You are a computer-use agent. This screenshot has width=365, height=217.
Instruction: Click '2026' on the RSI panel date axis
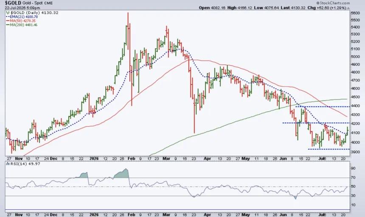coord(94,215)
